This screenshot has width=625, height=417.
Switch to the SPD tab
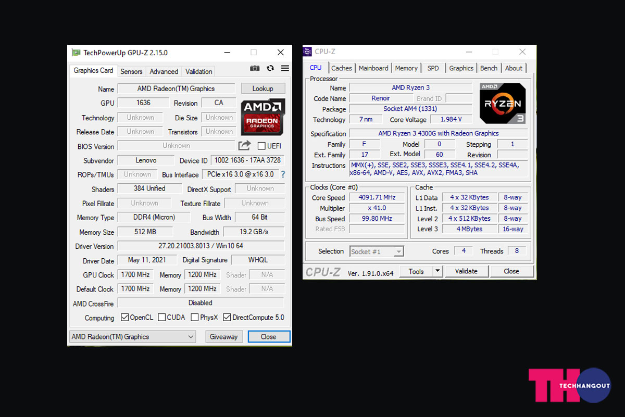click(433, 68)
